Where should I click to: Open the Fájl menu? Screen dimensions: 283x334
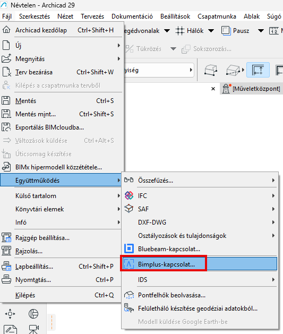(7, 16)
